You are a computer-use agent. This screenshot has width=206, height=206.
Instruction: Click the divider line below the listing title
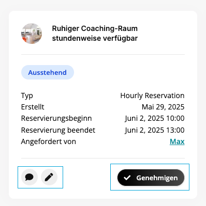coord(103,54)
